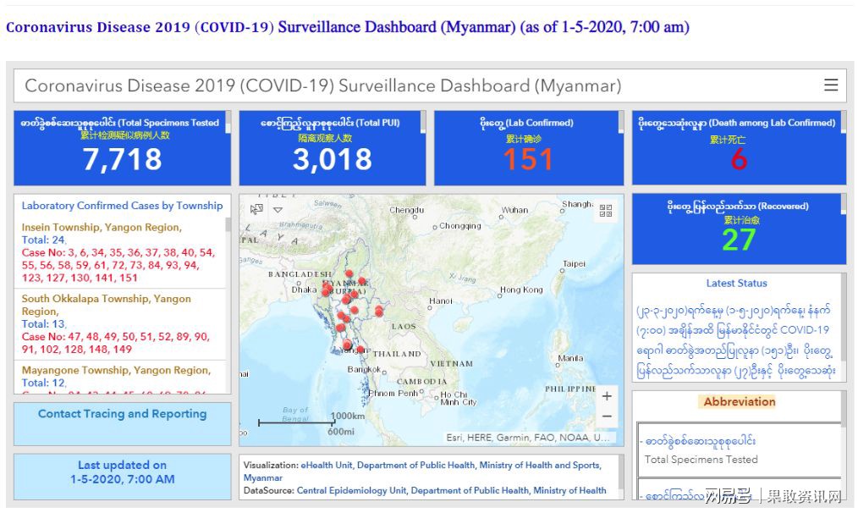This screenshot has width=858, height=513.
Task: Expand the selection tool dropdown arrow
Action: [278, 209]
